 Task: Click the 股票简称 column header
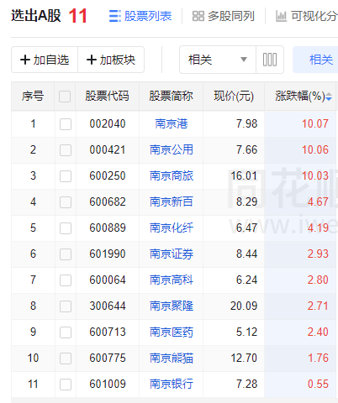[x=172, y=96]
